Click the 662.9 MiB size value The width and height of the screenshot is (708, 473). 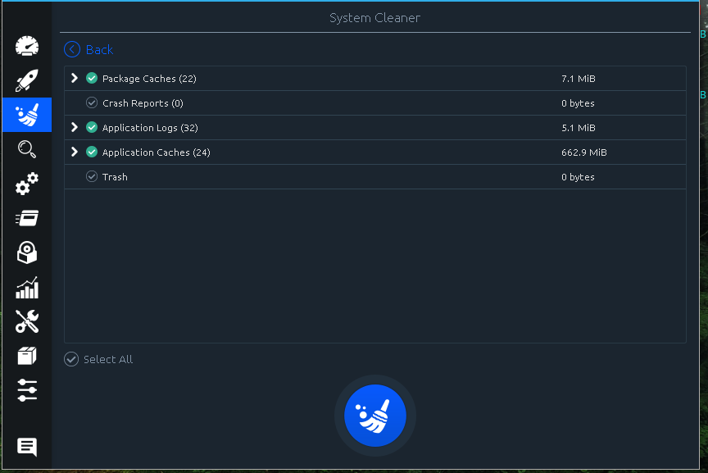583,152
